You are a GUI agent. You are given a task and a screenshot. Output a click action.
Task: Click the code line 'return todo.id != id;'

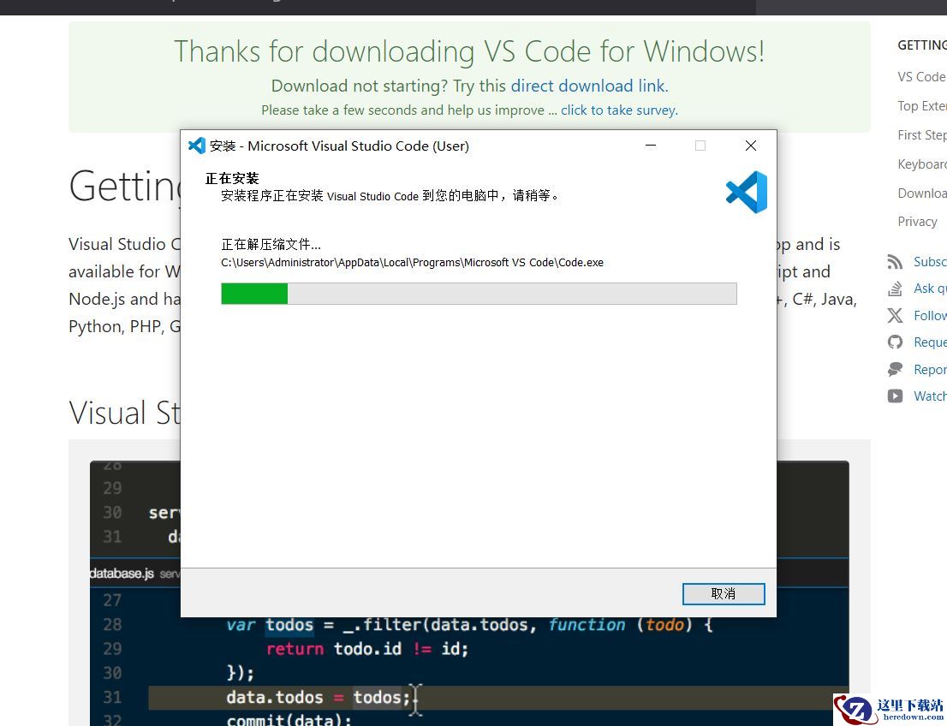(x=367, y=649)
